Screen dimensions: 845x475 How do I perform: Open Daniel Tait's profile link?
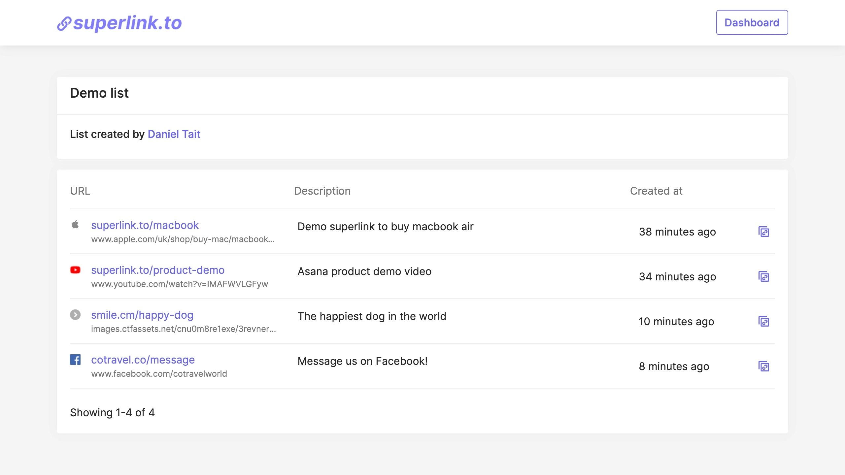(174, 134)
